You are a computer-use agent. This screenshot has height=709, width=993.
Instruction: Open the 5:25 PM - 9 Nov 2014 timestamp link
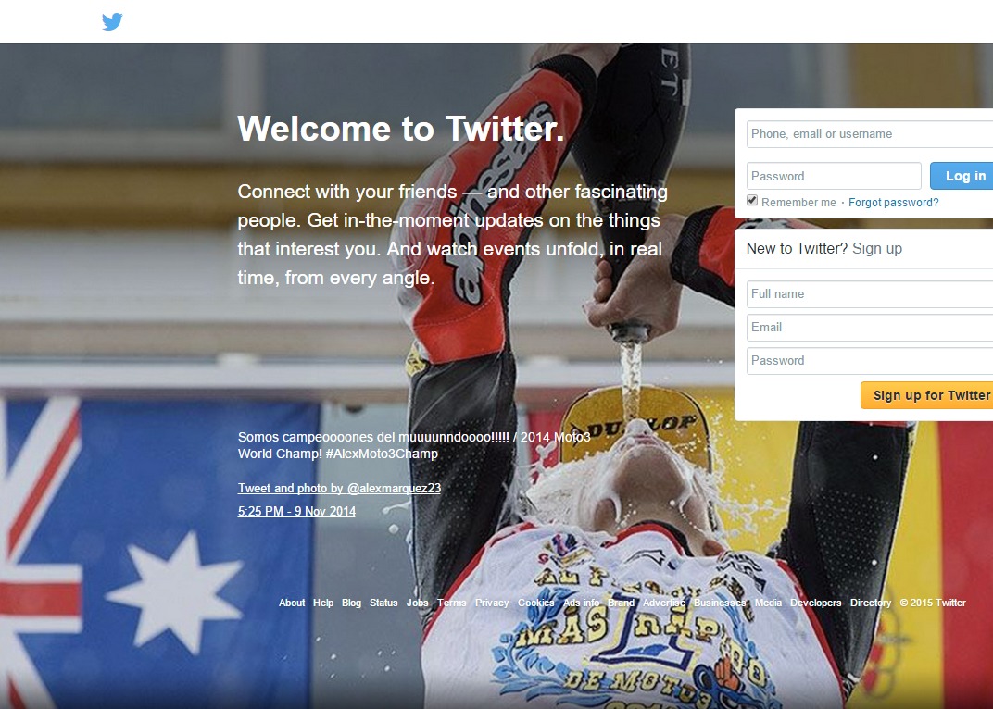[296, 512]
